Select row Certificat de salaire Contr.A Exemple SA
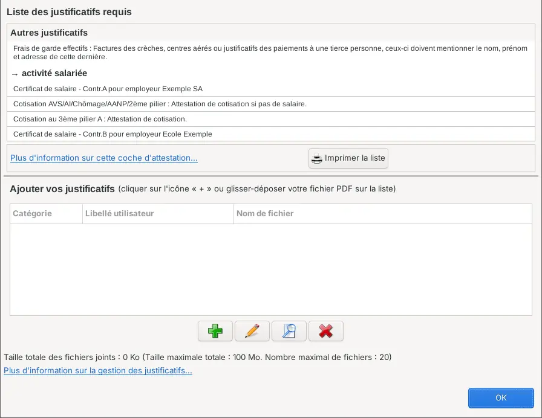542x418 pixels. tap(271, 89)
